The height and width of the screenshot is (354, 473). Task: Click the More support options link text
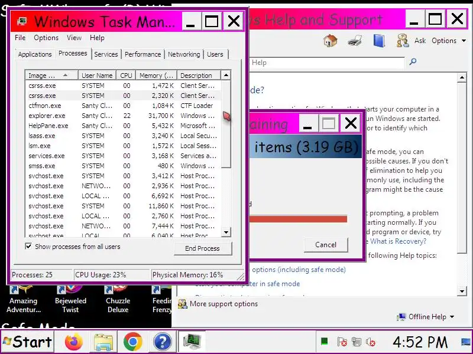224,304
